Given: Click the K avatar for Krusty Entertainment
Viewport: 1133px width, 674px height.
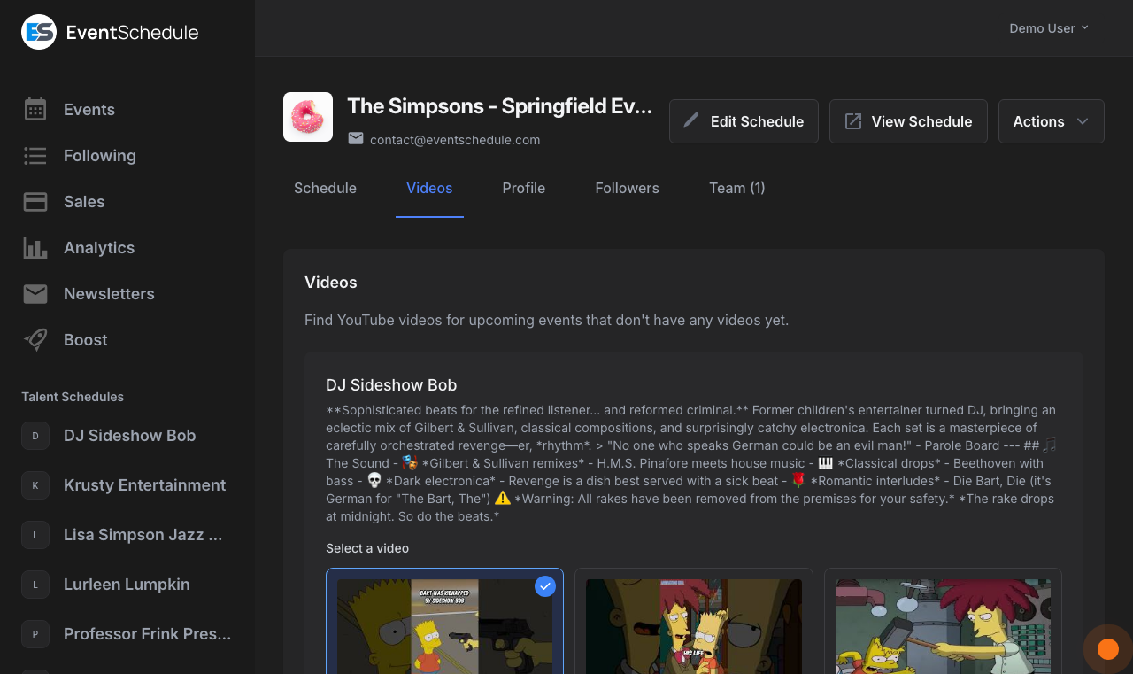Looking at the screenshot, I should (x=35, y=485).
